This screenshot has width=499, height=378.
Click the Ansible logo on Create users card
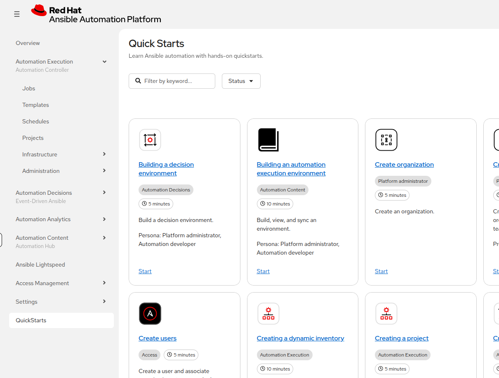[150, 314]
